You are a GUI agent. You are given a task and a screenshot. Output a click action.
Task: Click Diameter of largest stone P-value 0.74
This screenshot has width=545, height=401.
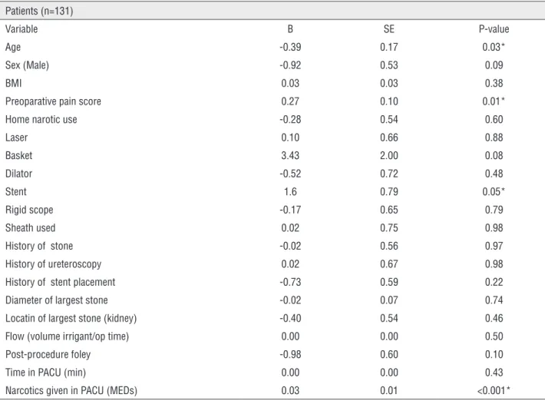pyautogui.click(x=494, y=300)
